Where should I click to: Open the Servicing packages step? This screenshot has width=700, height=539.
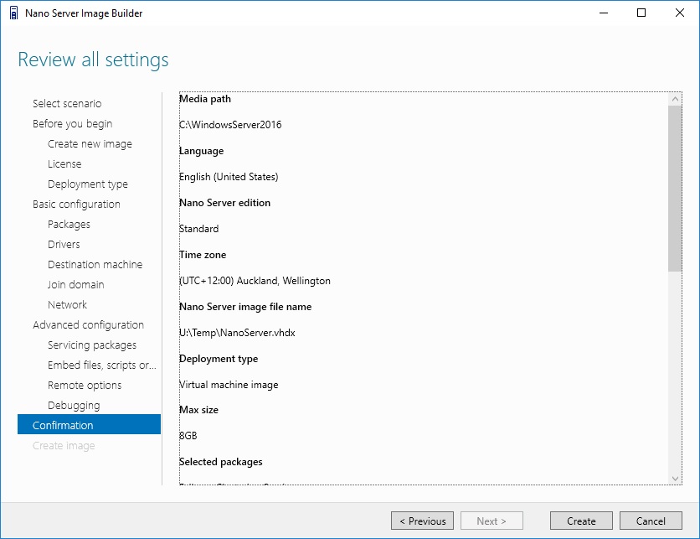pyautogui.click(x=92, y=345)
